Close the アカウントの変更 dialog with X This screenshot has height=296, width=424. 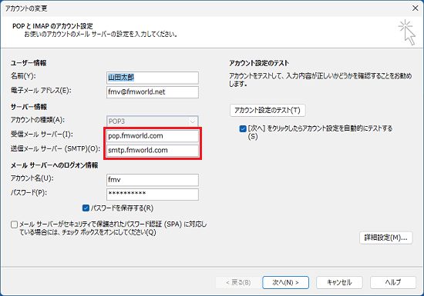[x=416, y=8]
